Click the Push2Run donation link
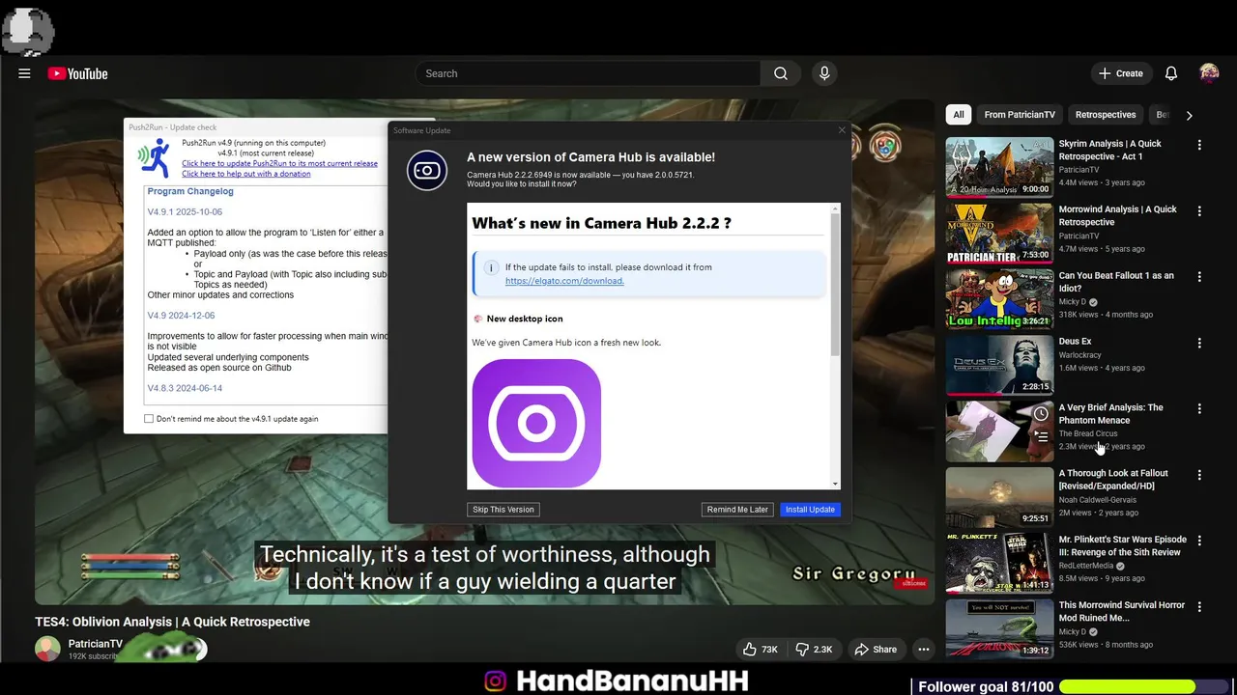This screenshot has width=1237, height=695. [246, 174]
